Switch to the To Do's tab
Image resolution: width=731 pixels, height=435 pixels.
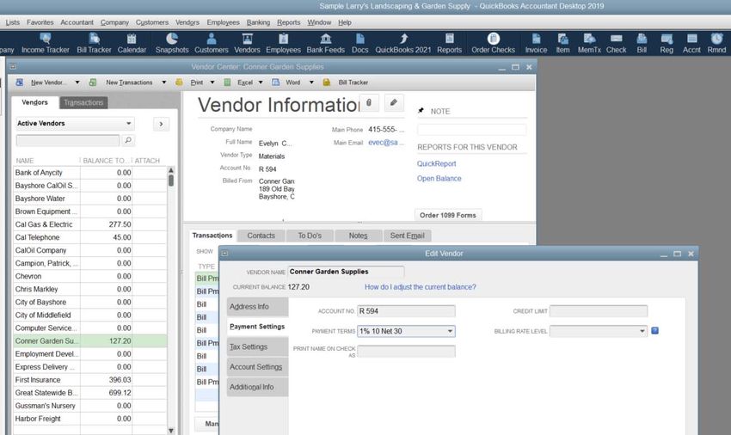310,236
